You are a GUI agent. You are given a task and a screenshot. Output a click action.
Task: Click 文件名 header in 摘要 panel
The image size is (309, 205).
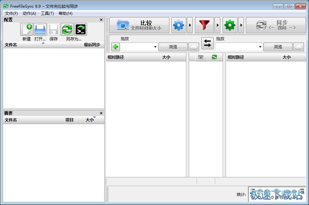coord(33,120)
